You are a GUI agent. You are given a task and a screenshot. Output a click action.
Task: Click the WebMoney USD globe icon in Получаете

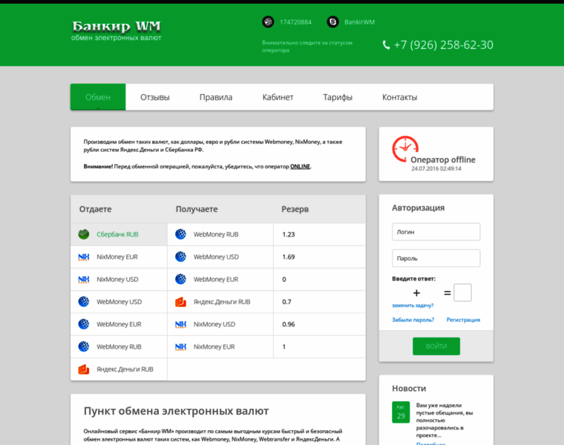tap(180, 257)
